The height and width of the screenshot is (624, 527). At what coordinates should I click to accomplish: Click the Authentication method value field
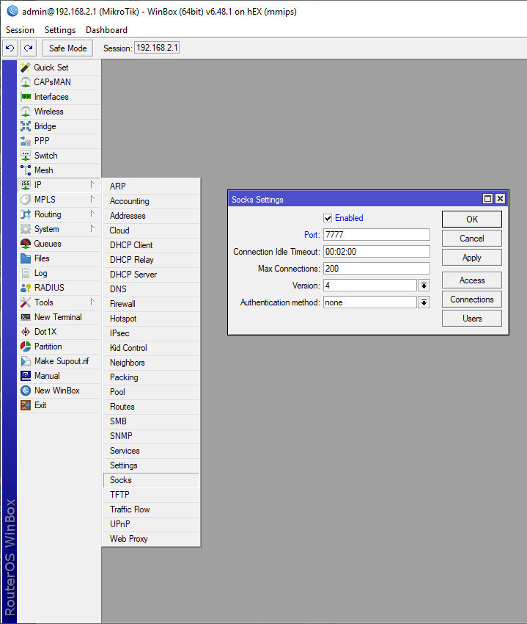pyautogui.click(x=370, y=302)
